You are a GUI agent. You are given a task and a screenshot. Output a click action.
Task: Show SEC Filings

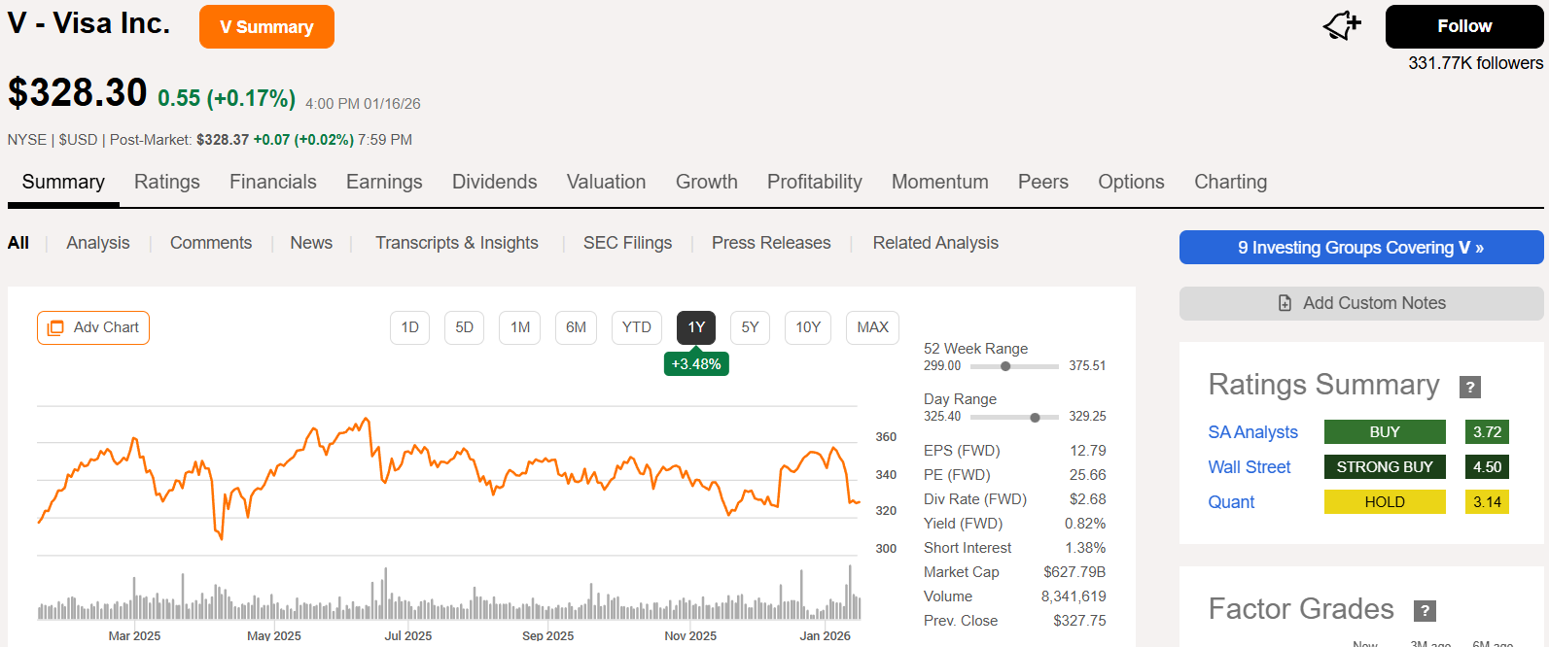pos(627,243)
